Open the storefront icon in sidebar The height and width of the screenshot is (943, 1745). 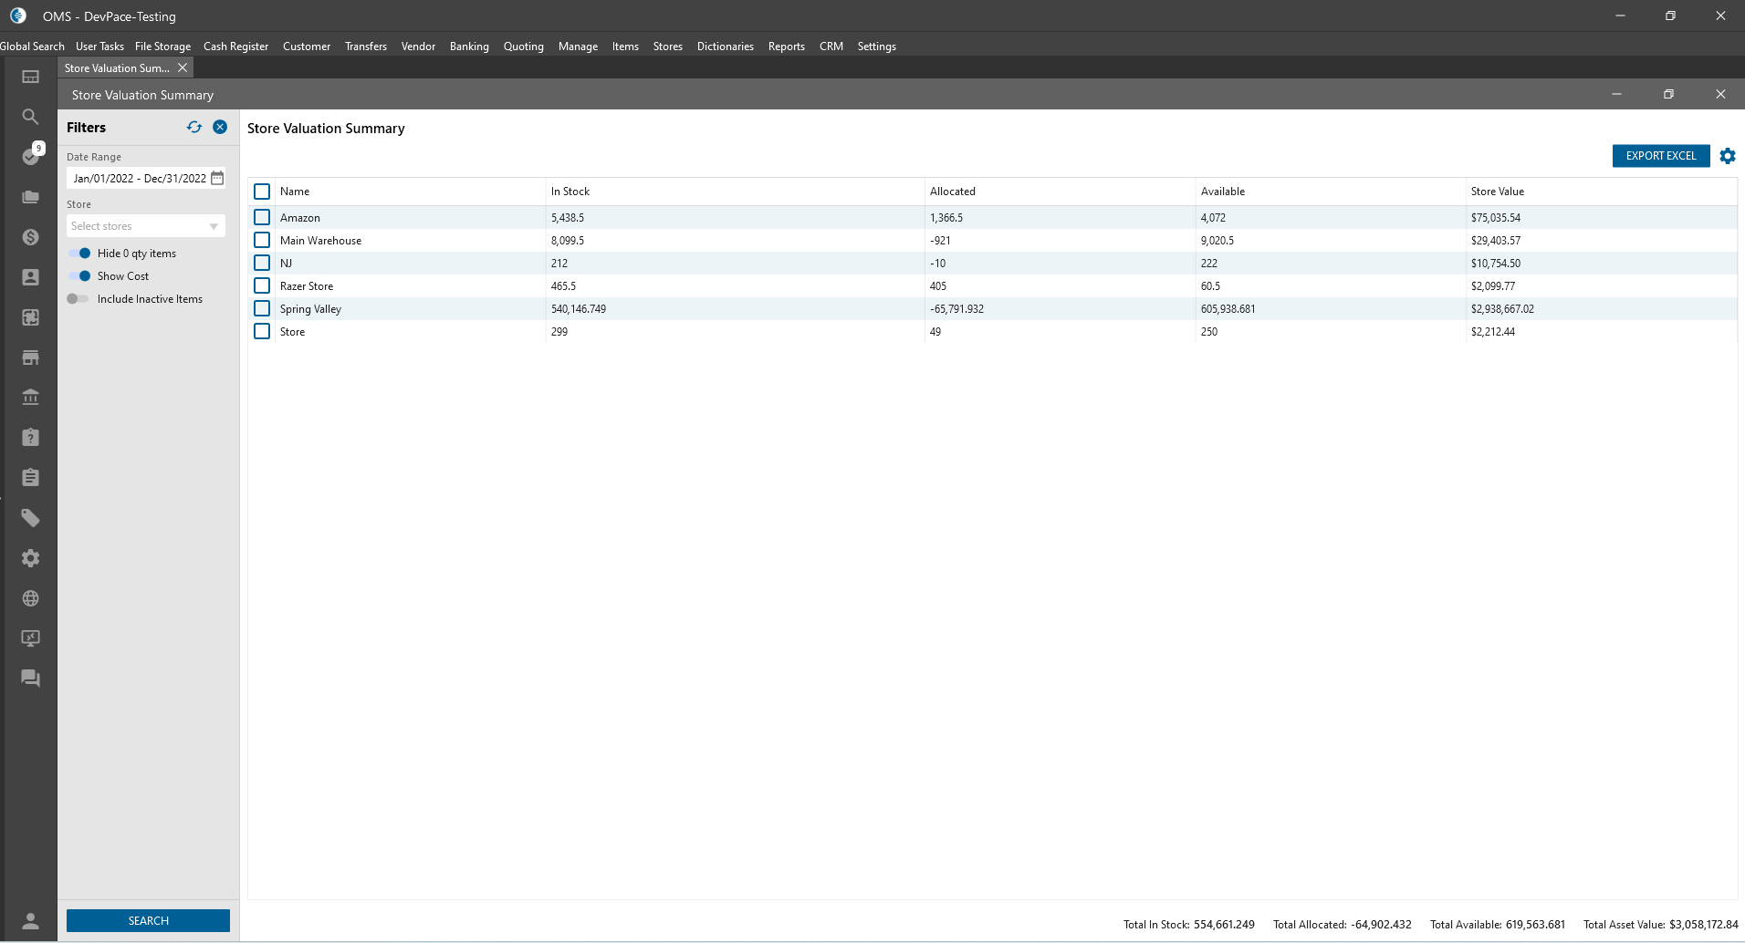pos(30,358)
